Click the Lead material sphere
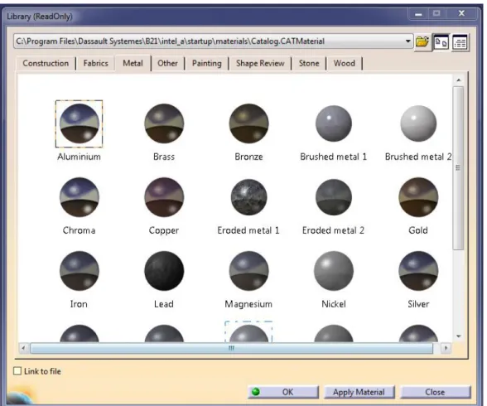The width and height of the screenshot is (487, 406). (164, 271)
